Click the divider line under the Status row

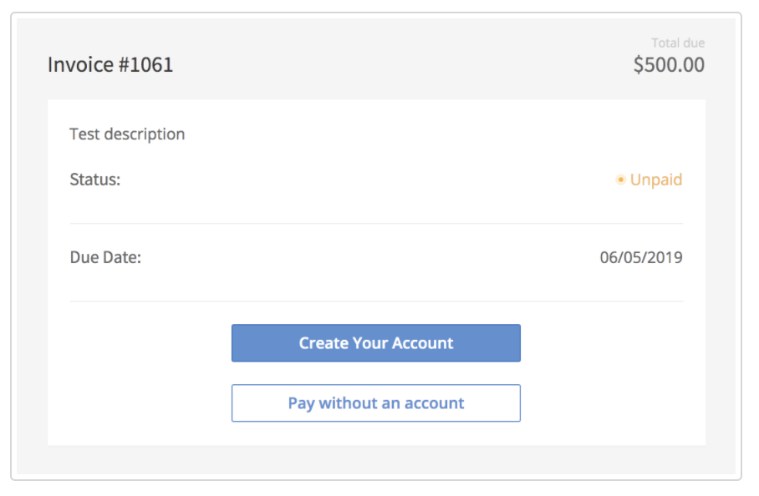376,224
